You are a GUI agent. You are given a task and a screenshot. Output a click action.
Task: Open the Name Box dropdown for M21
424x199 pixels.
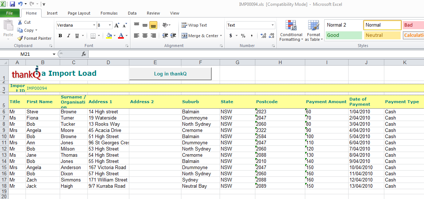coord(54,54)
